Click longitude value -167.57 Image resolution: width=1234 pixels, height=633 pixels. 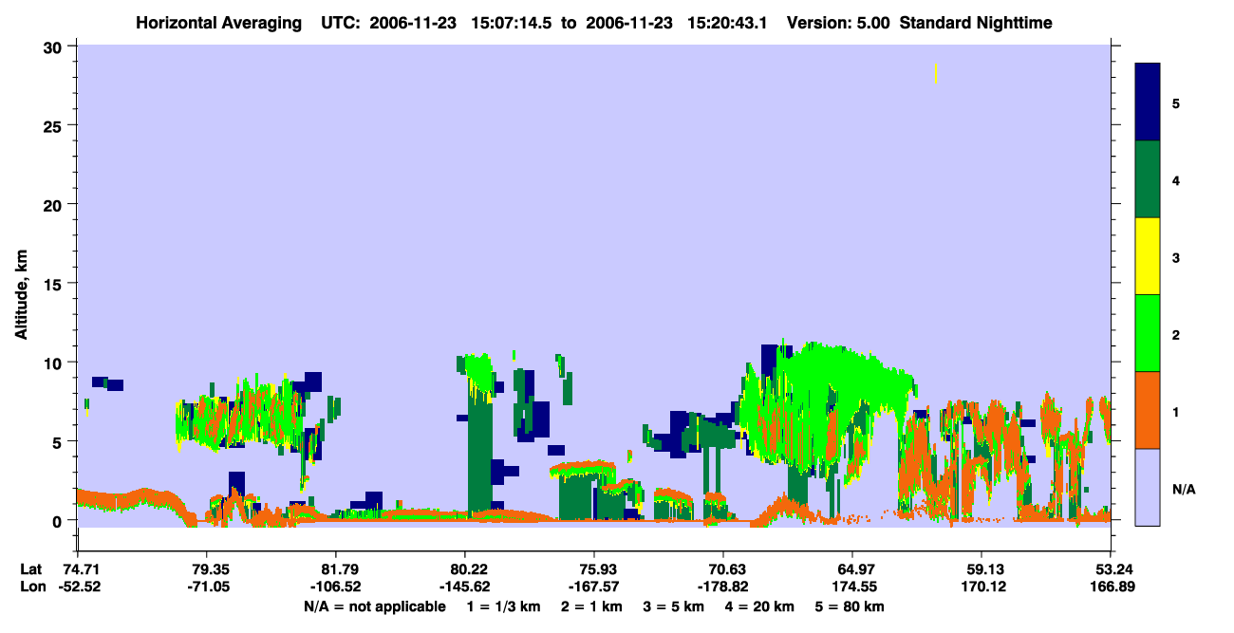click(594, 586)
